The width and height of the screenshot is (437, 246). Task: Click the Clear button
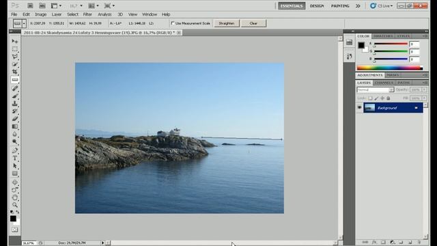[253, 23]
